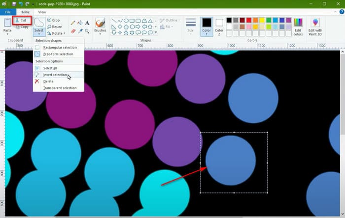
Task: Click the vertical scrollbar up arrow
Action: click(x=343, y=52)
